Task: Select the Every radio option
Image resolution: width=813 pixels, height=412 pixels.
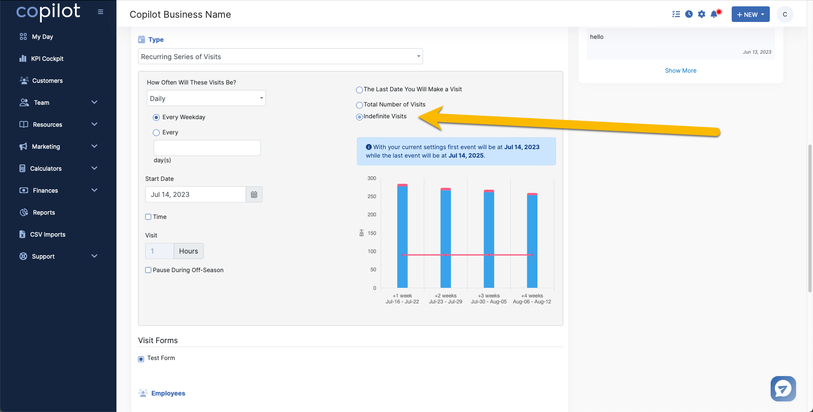Action: (156, 133)
